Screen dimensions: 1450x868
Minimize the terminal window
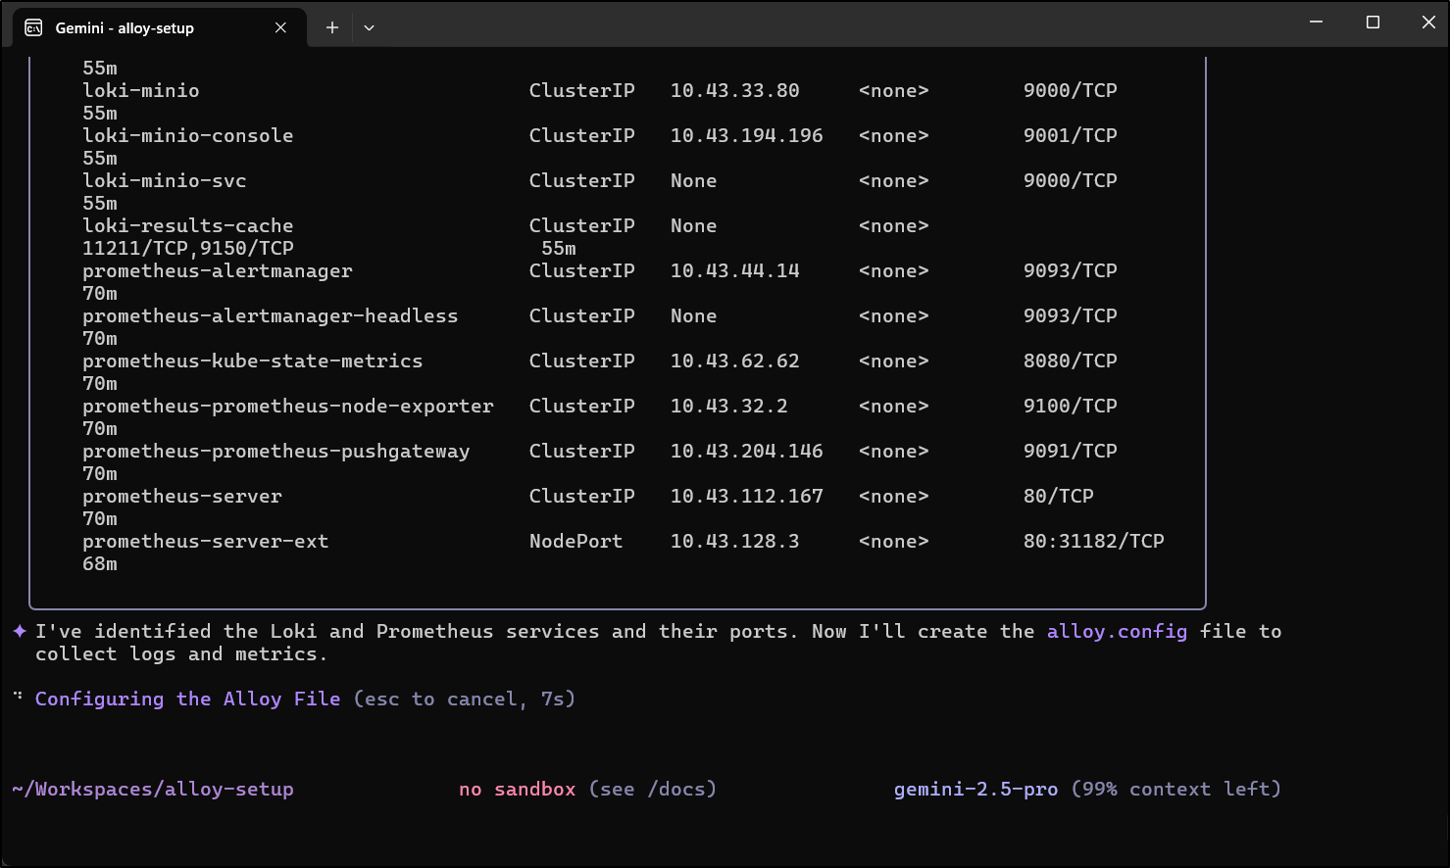point(1317,22)
